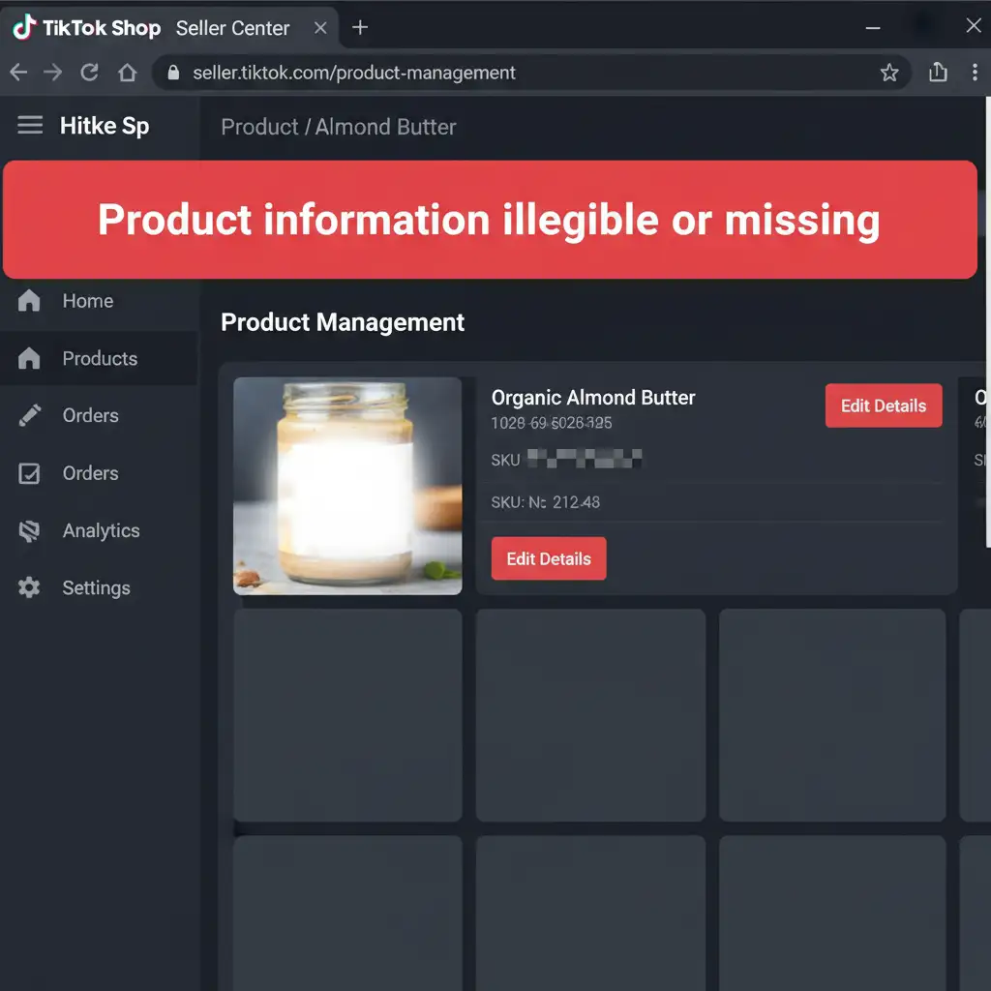Click the share icon in the browser toolbar

[x=938, y=73]
